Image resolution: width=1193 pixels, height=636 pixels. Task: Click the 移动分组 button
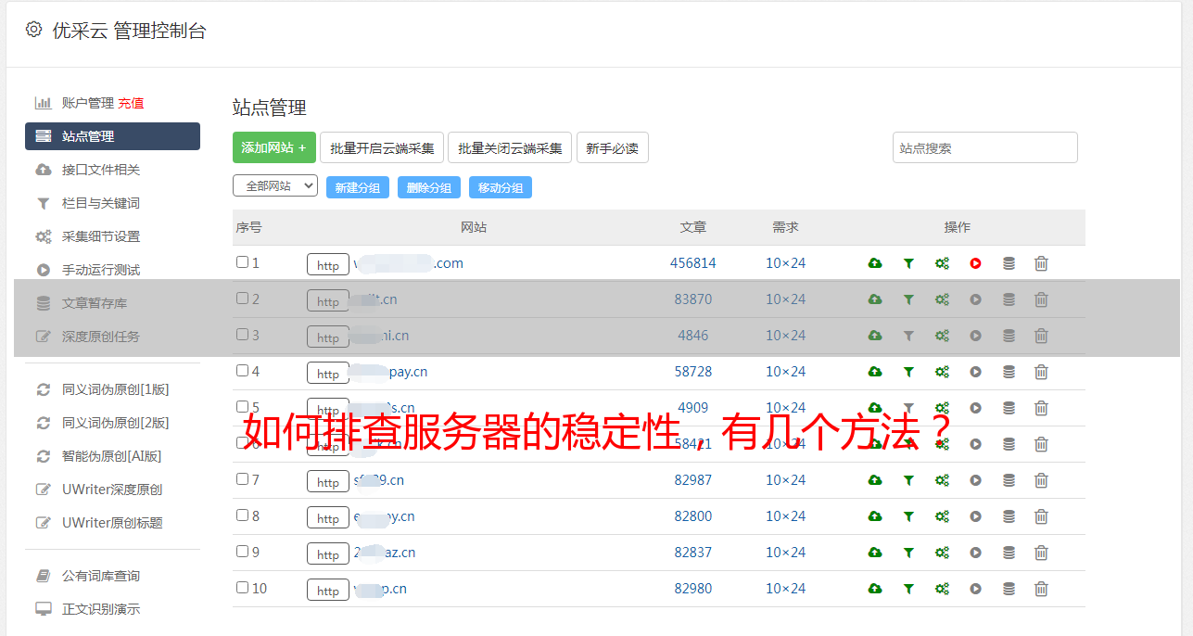(501, 187)
